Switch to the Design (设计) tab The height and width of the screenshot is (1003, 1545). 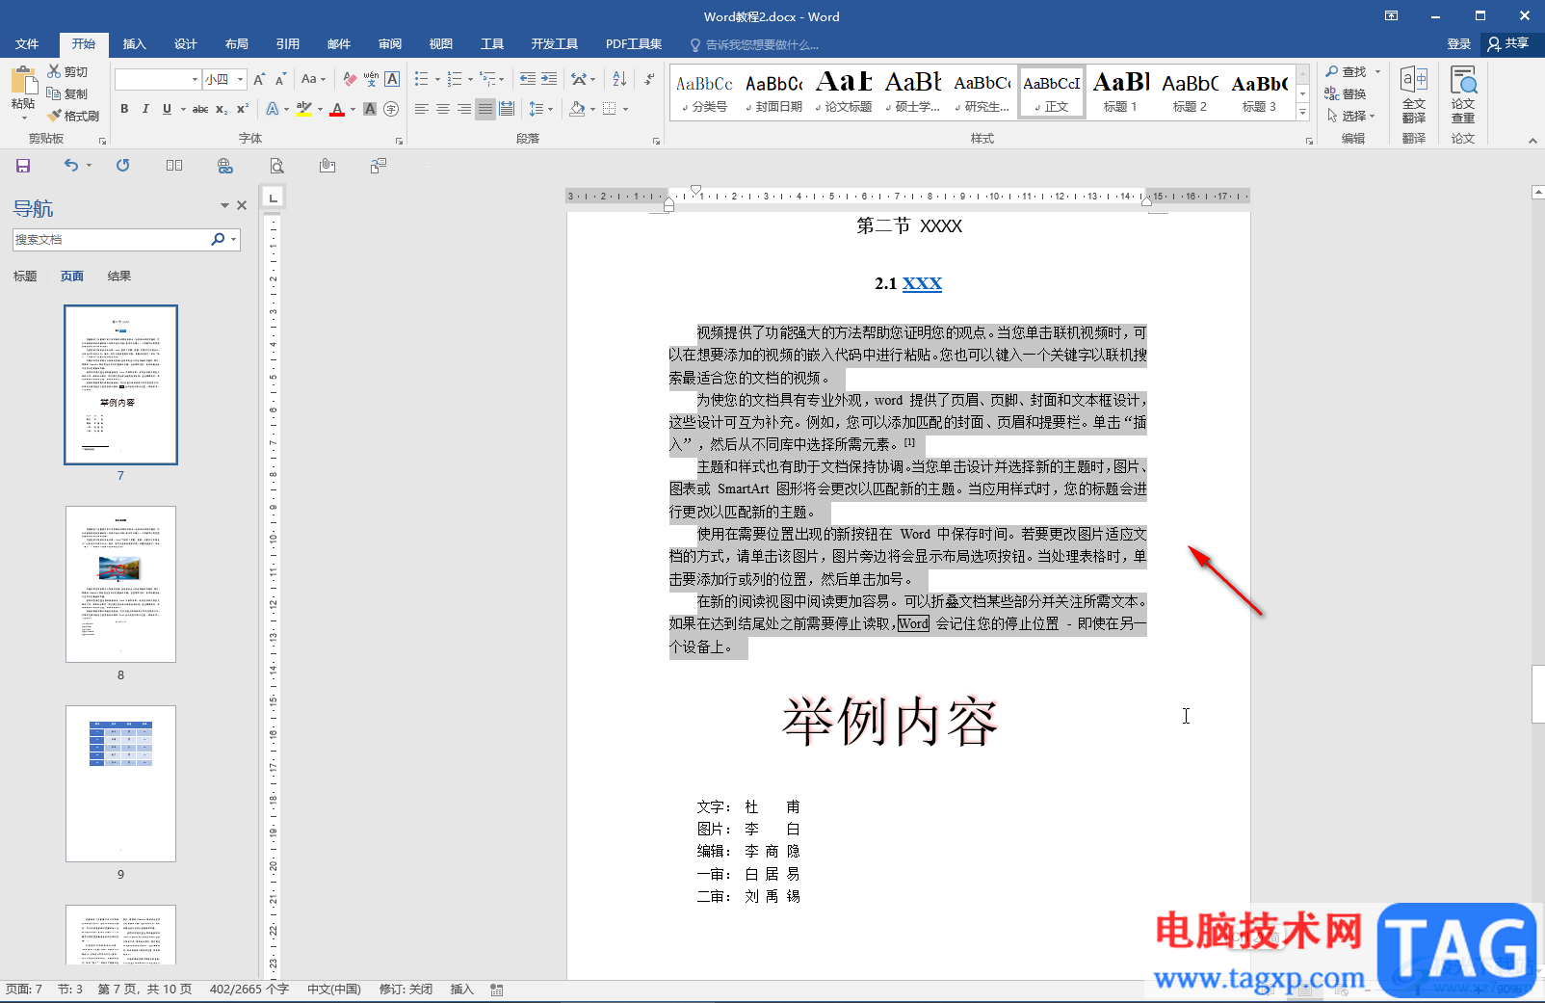click(x=186, y=44)
